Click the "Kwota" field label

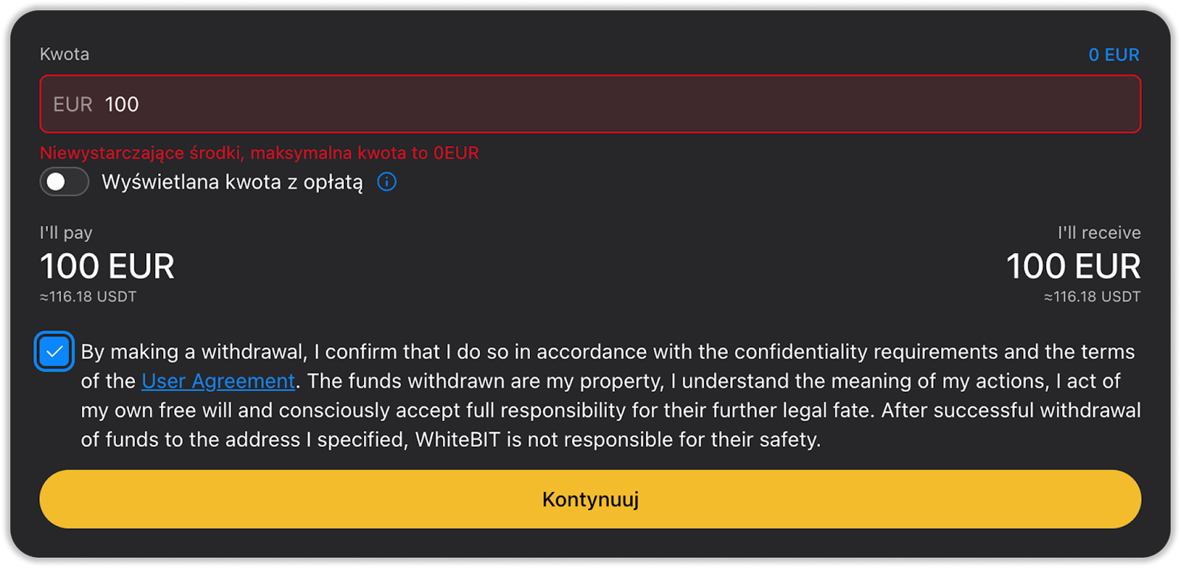(64, 54)
